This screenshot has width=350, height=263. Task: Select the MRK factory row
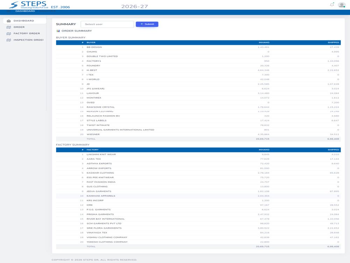pyautogui.click(x=198, y=205)
